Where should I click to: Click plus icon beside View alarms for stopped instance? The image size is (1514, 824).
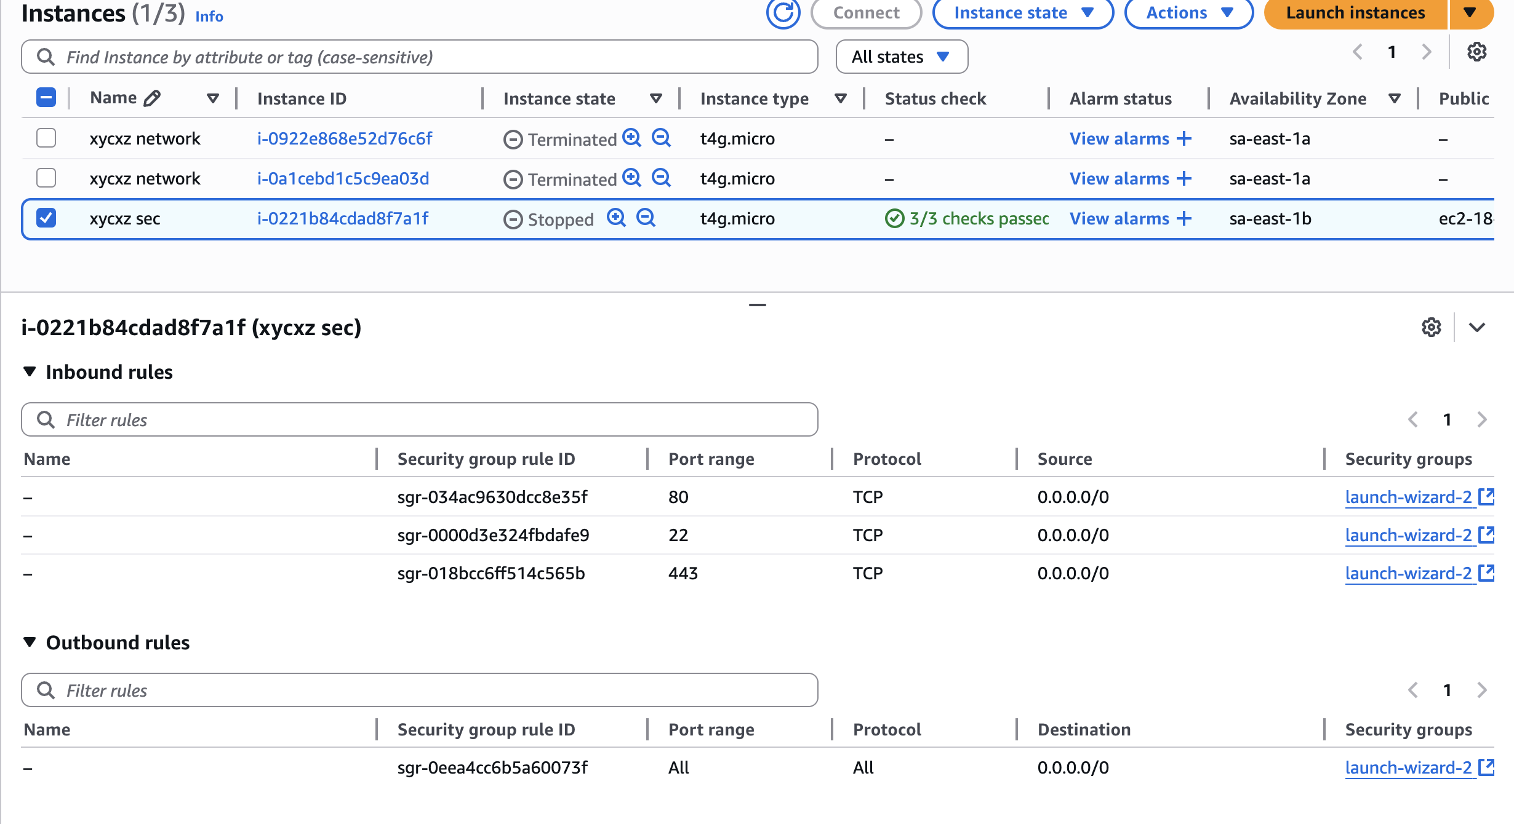(1184, 218)
